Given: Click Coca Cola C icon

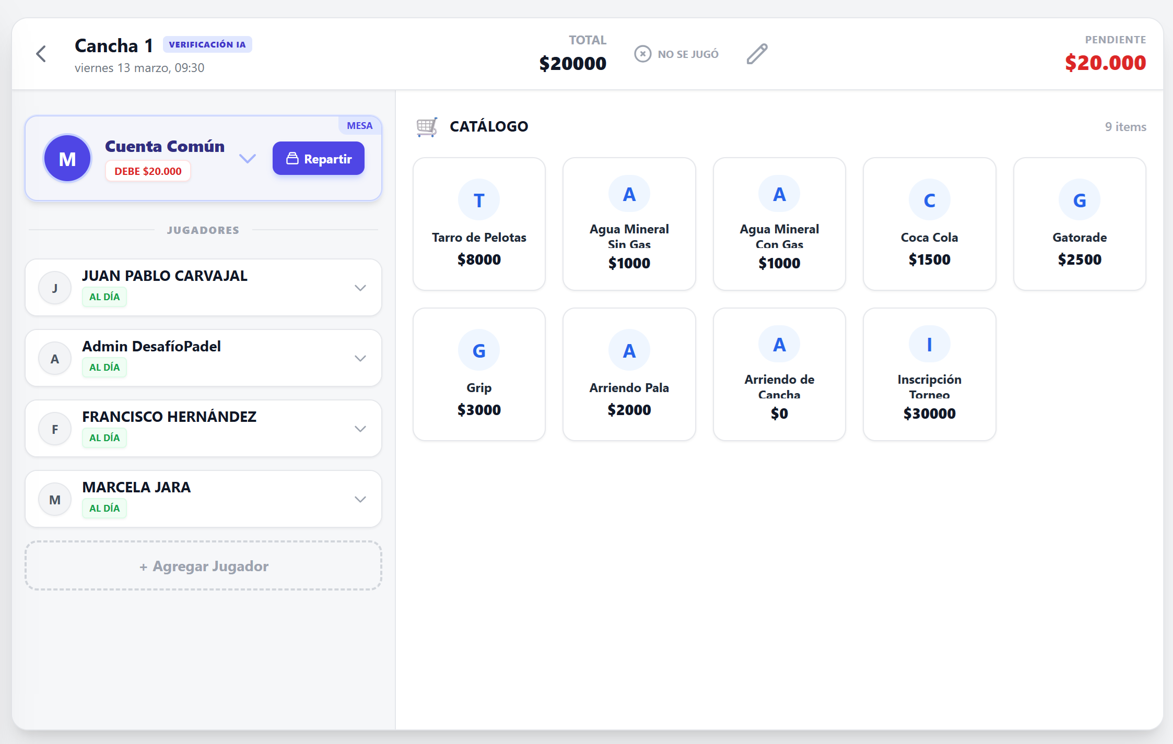Looking at the screenshot, I should click(929, 200).
